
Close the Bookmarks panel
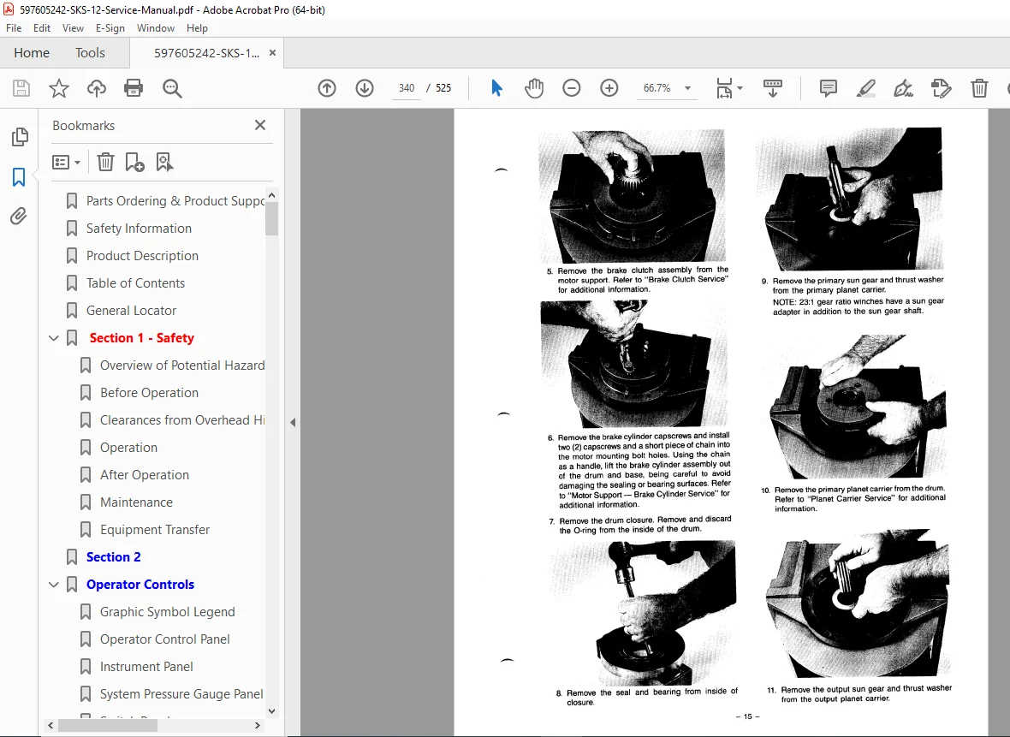click(x=260, y=125)
